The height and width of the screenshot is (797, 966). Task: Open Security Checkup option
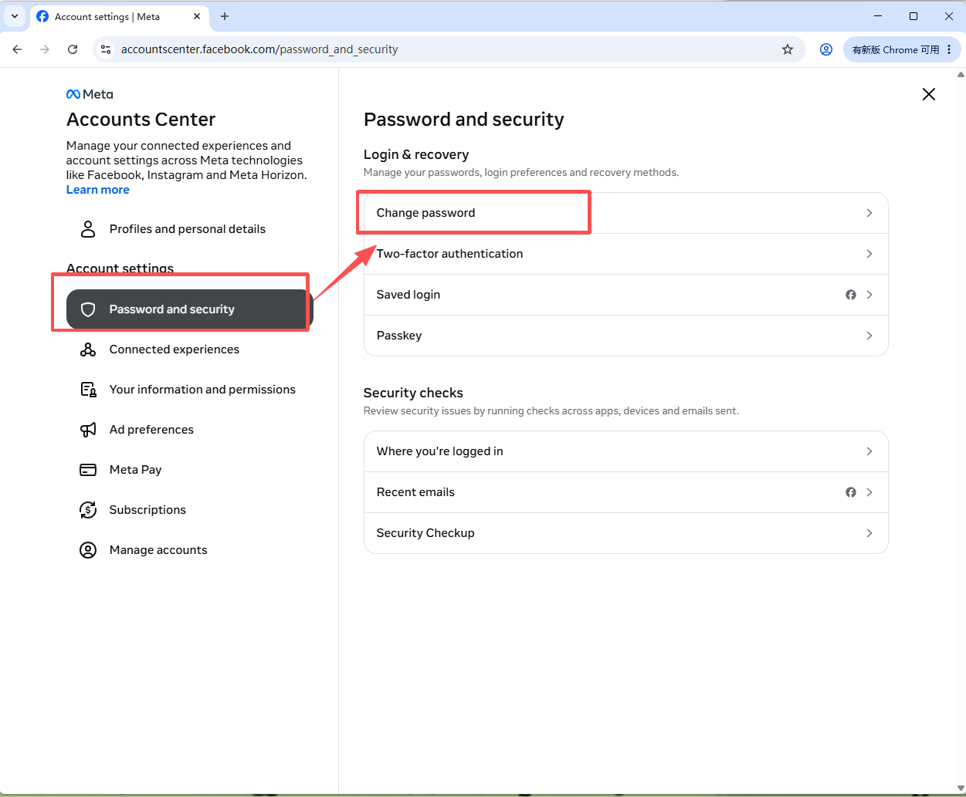coord(626,533)
